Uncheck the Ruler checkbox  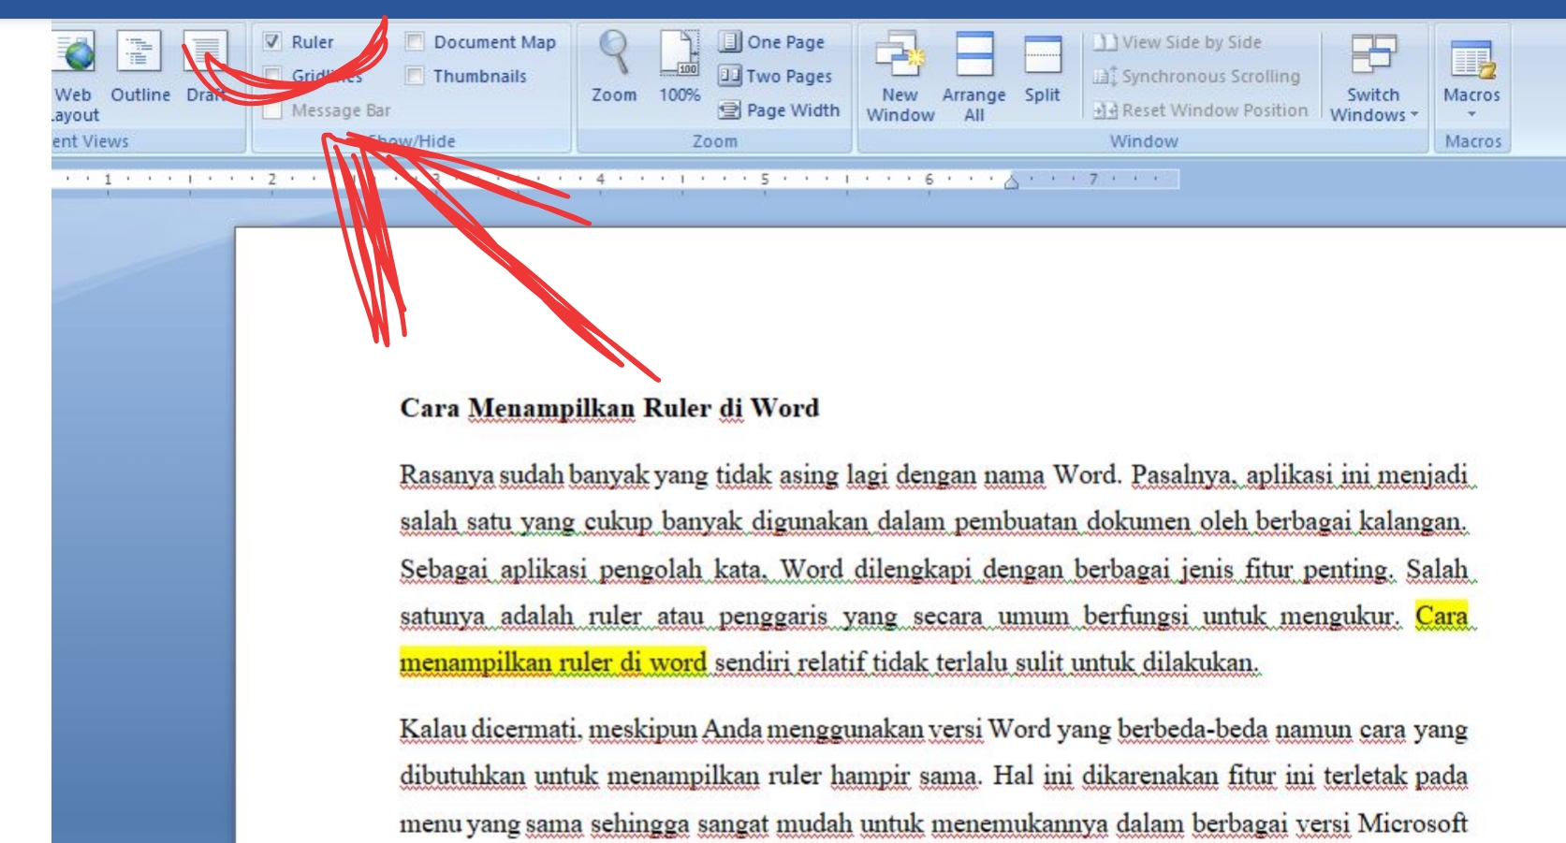click(x=272, y=42)
